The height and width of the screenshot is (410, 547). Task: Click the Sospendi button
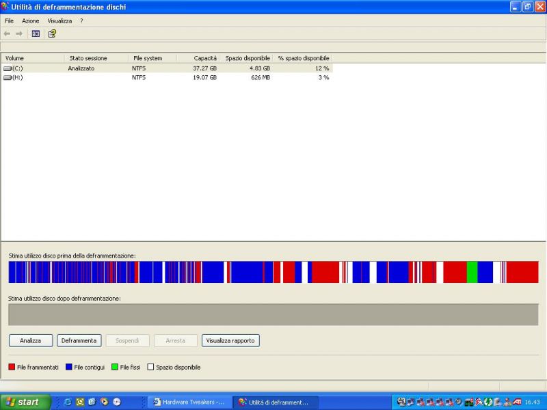127,340
